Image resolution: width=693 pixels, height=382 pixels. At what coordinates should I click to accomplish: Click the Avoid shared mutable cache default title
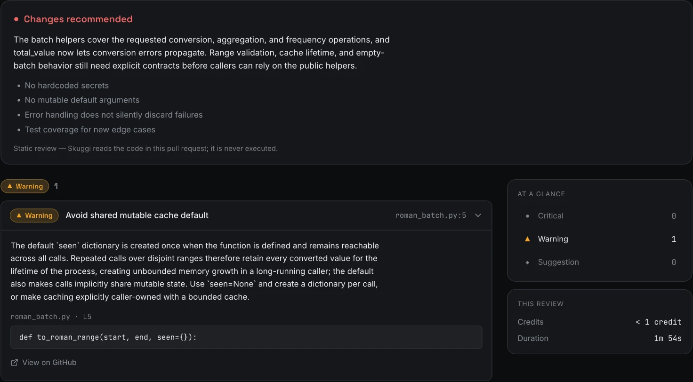(137, 215)
